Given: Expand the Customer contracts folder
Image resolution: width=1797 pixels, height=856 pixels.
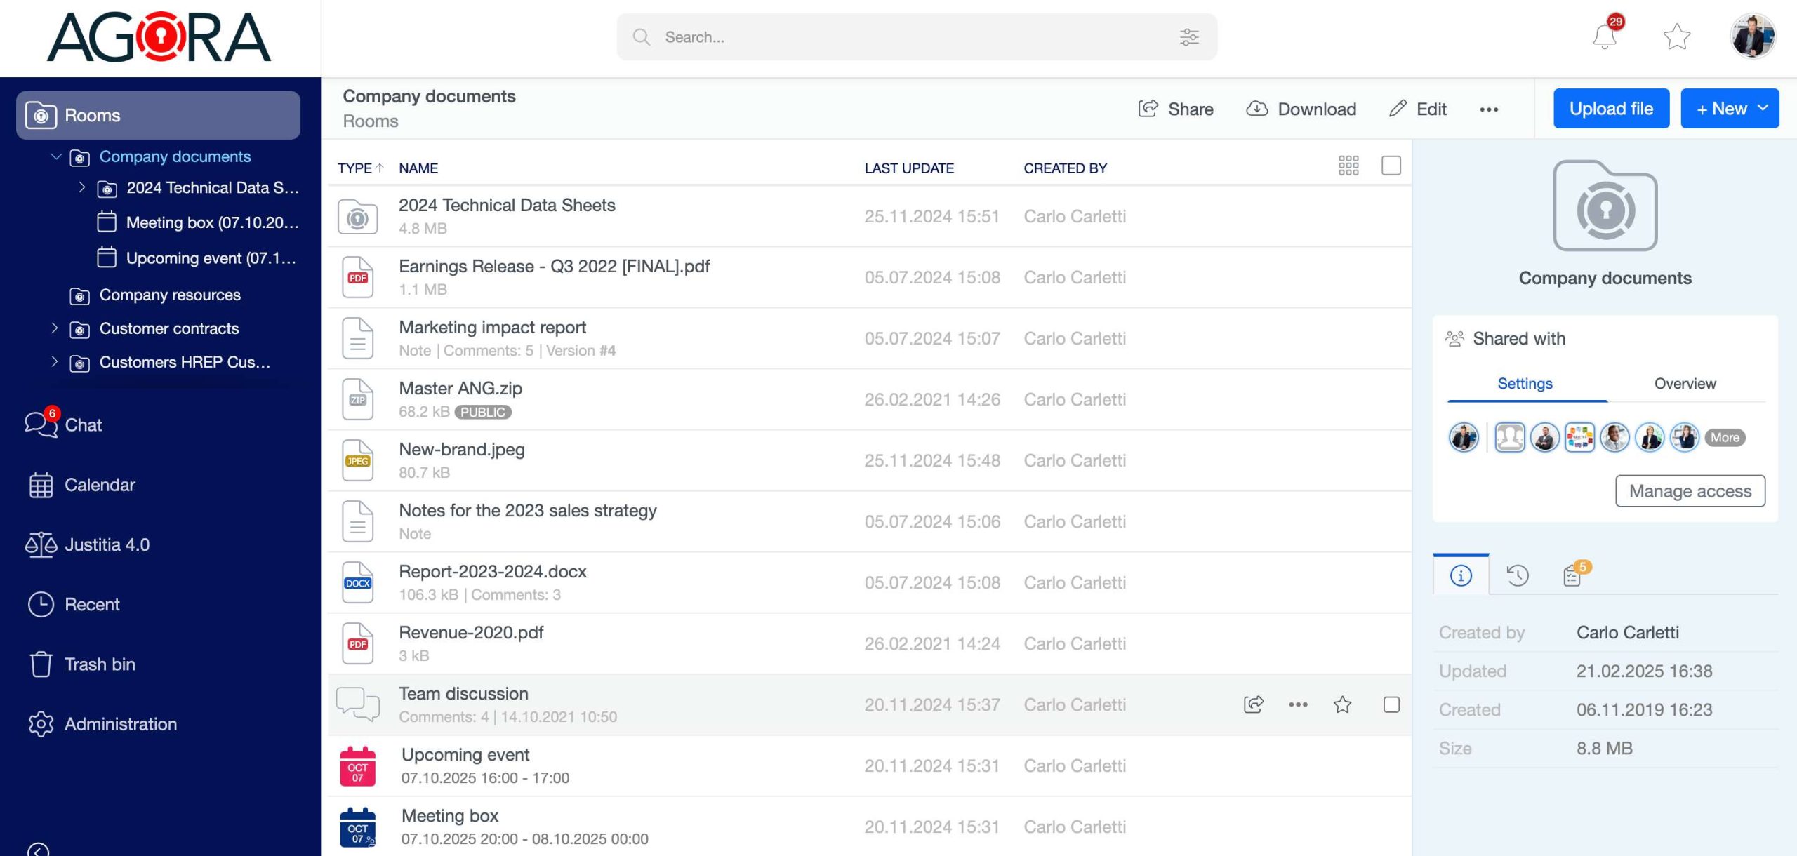Looking at the screenshot, I should point(55,328).
